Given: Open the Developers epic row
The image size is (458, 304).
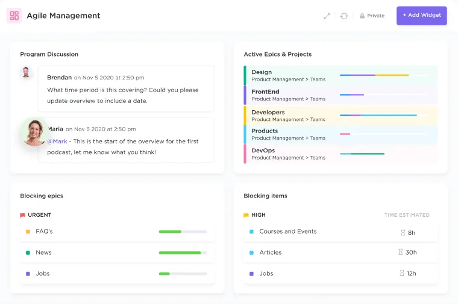Looking at the screenshot, I should (340, 116).
